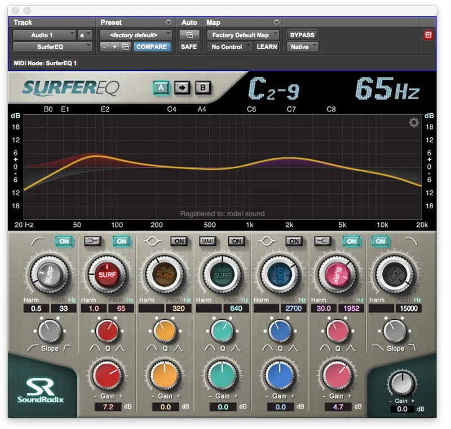The height and width of the screenshot is (429, 451).
Task: Toggle the red band ON button
Action: tap(121, 241)
